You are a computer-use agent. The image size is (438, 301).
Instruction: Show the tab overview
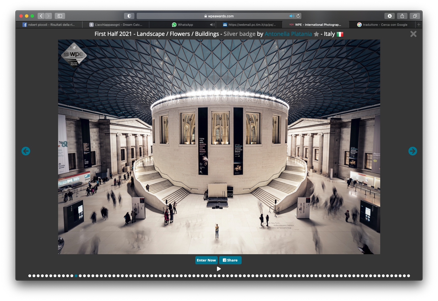tap(415, 16)
